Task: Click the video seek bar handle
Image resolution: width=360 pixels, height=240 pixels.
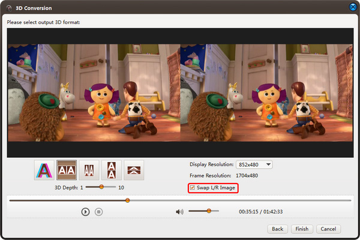Action: pos(127,200)
